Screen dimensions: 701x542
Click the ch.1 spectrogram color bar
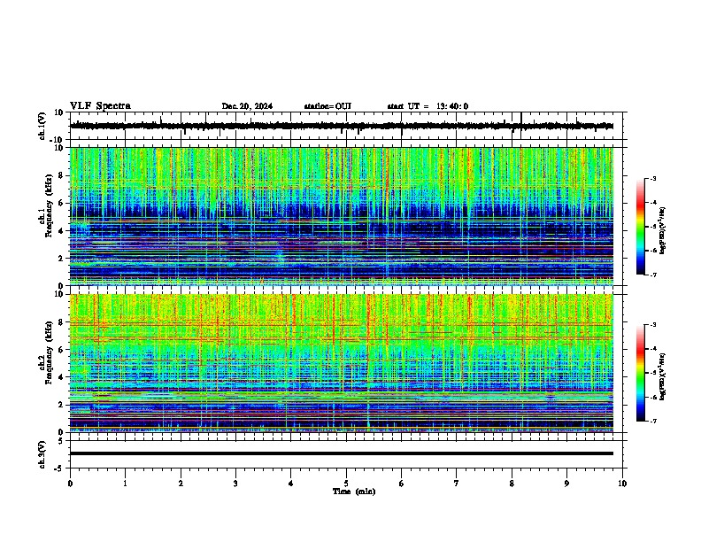[641, 227]
